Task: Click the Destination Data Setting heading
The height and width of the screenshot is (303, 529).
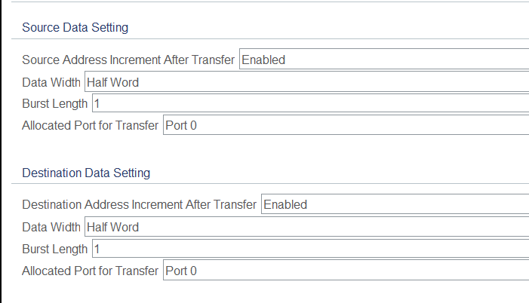Action: [x=86, y=173]
